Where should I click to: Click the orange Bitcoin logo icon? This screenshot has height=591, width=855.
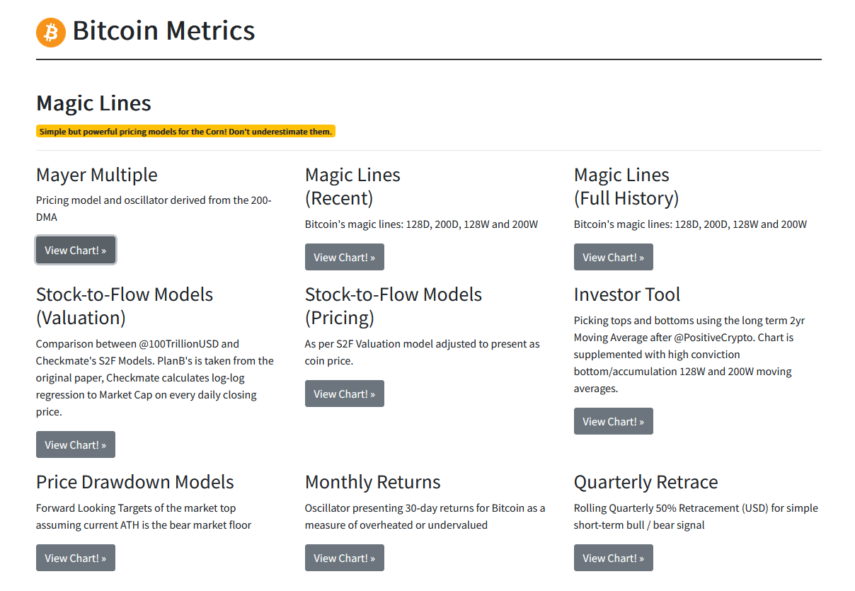(51, 32)
